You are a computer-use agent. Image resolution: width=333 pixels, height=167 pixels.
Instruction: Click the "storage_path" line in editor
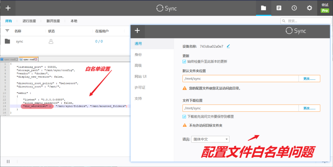pyautogui.click(x=46, y=70)
